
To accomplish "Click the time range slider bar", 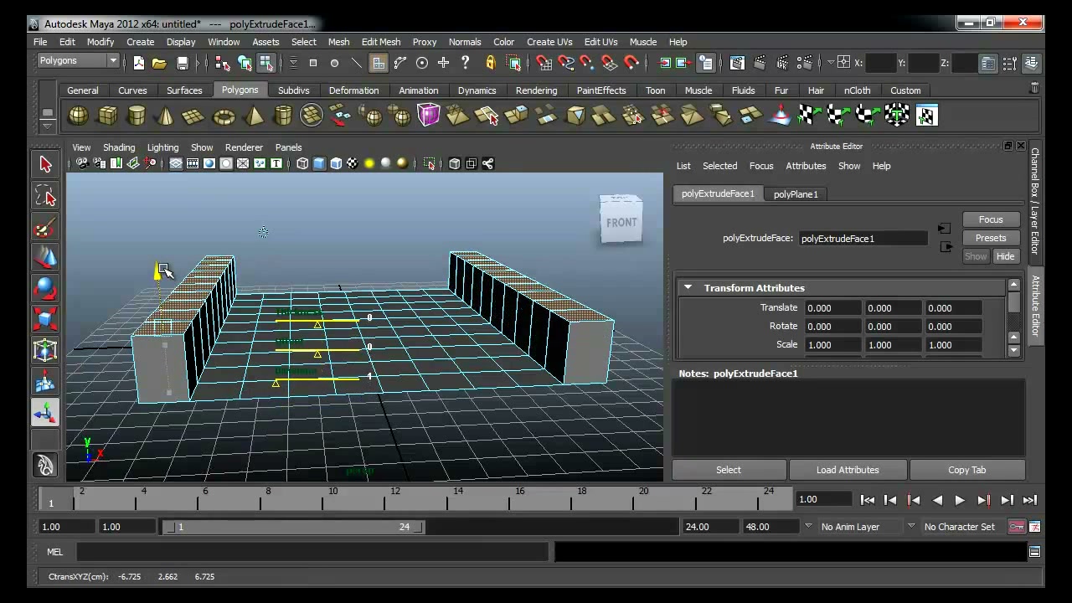I will pos(293,527).
